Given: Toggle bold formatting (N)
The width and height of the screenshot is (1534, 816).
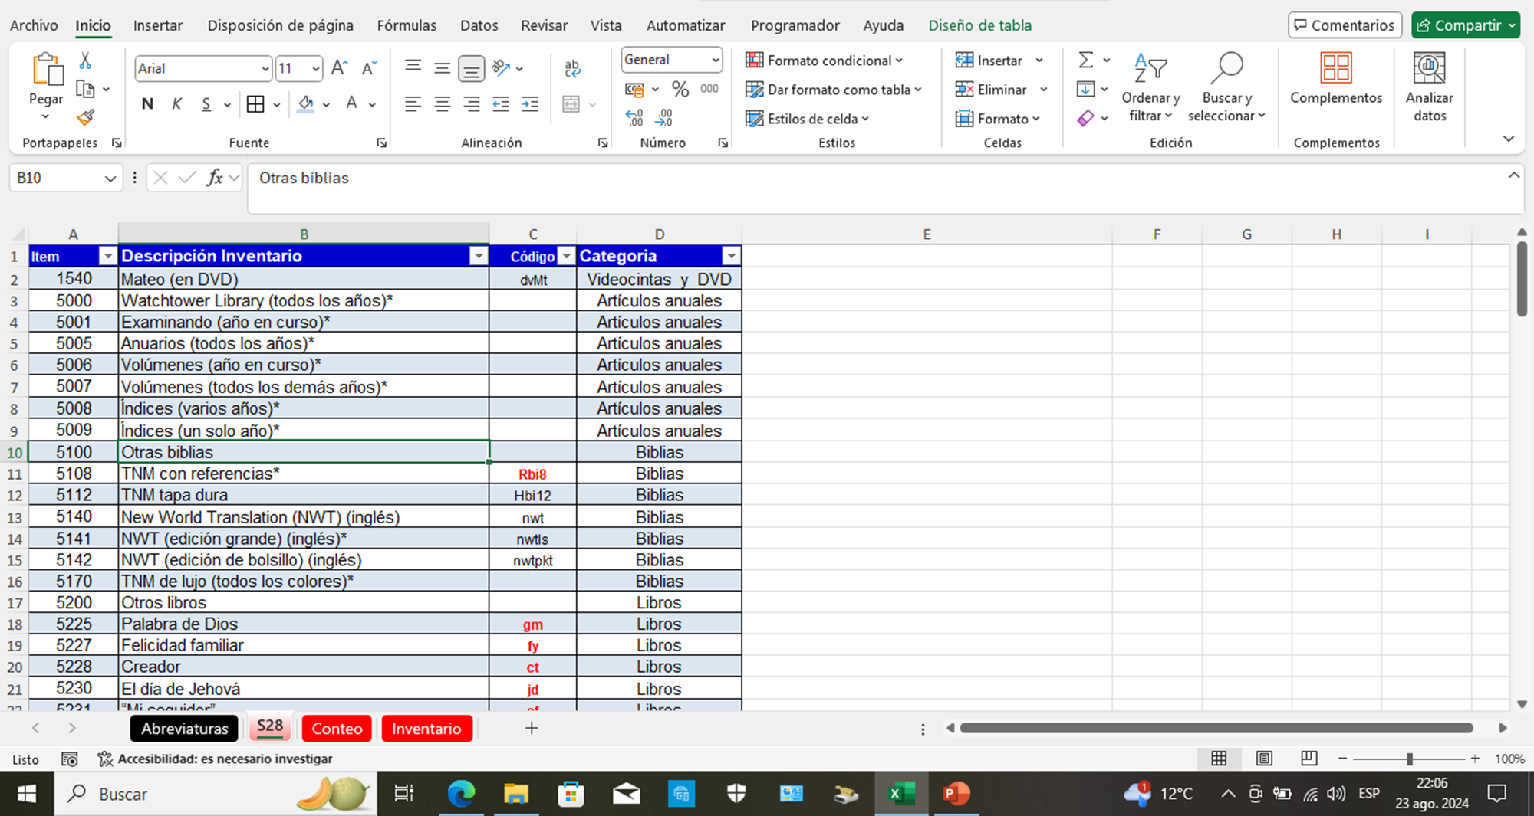Looking at the screenshot, I should [x=147, y=104].
